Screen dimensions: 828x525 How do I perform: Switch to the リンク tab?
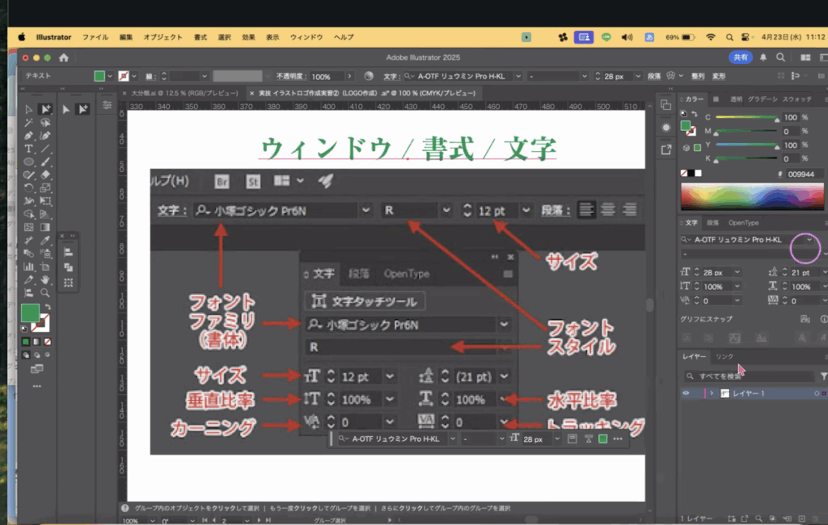point(724,356)
